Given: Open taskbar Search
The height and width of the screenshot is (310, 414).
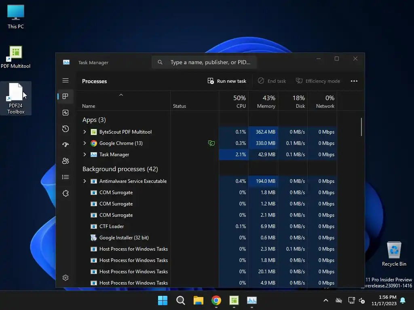Looking at the screenshot, I should click(x=181, y=300).
